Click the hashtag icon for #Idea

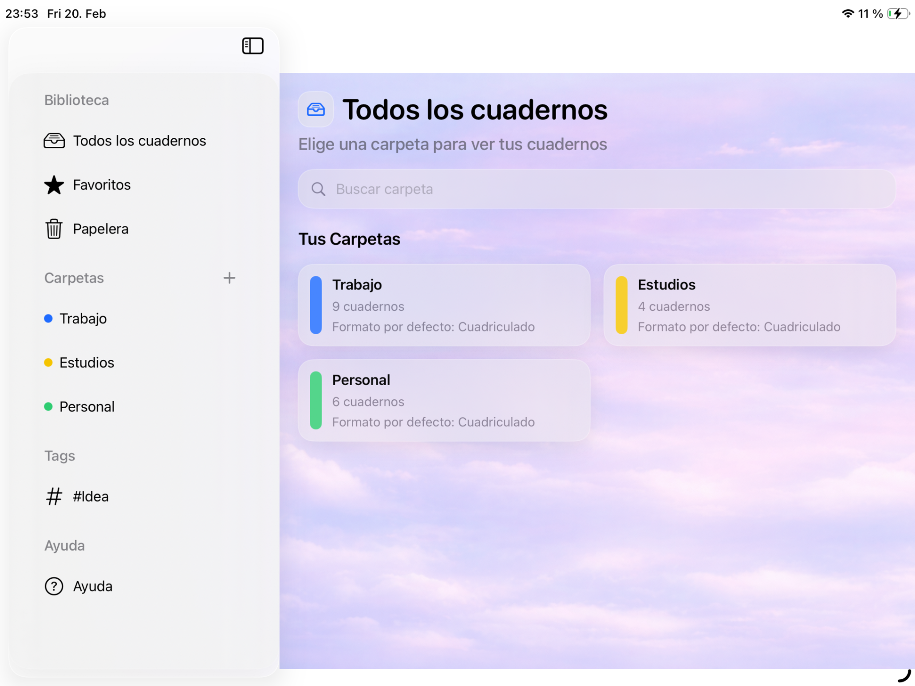click(54, 496)
